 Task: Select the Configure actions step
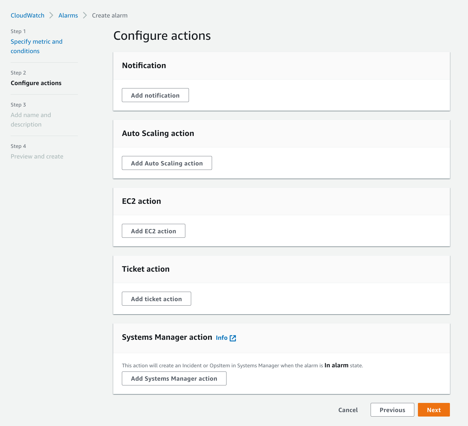(36, 83)
